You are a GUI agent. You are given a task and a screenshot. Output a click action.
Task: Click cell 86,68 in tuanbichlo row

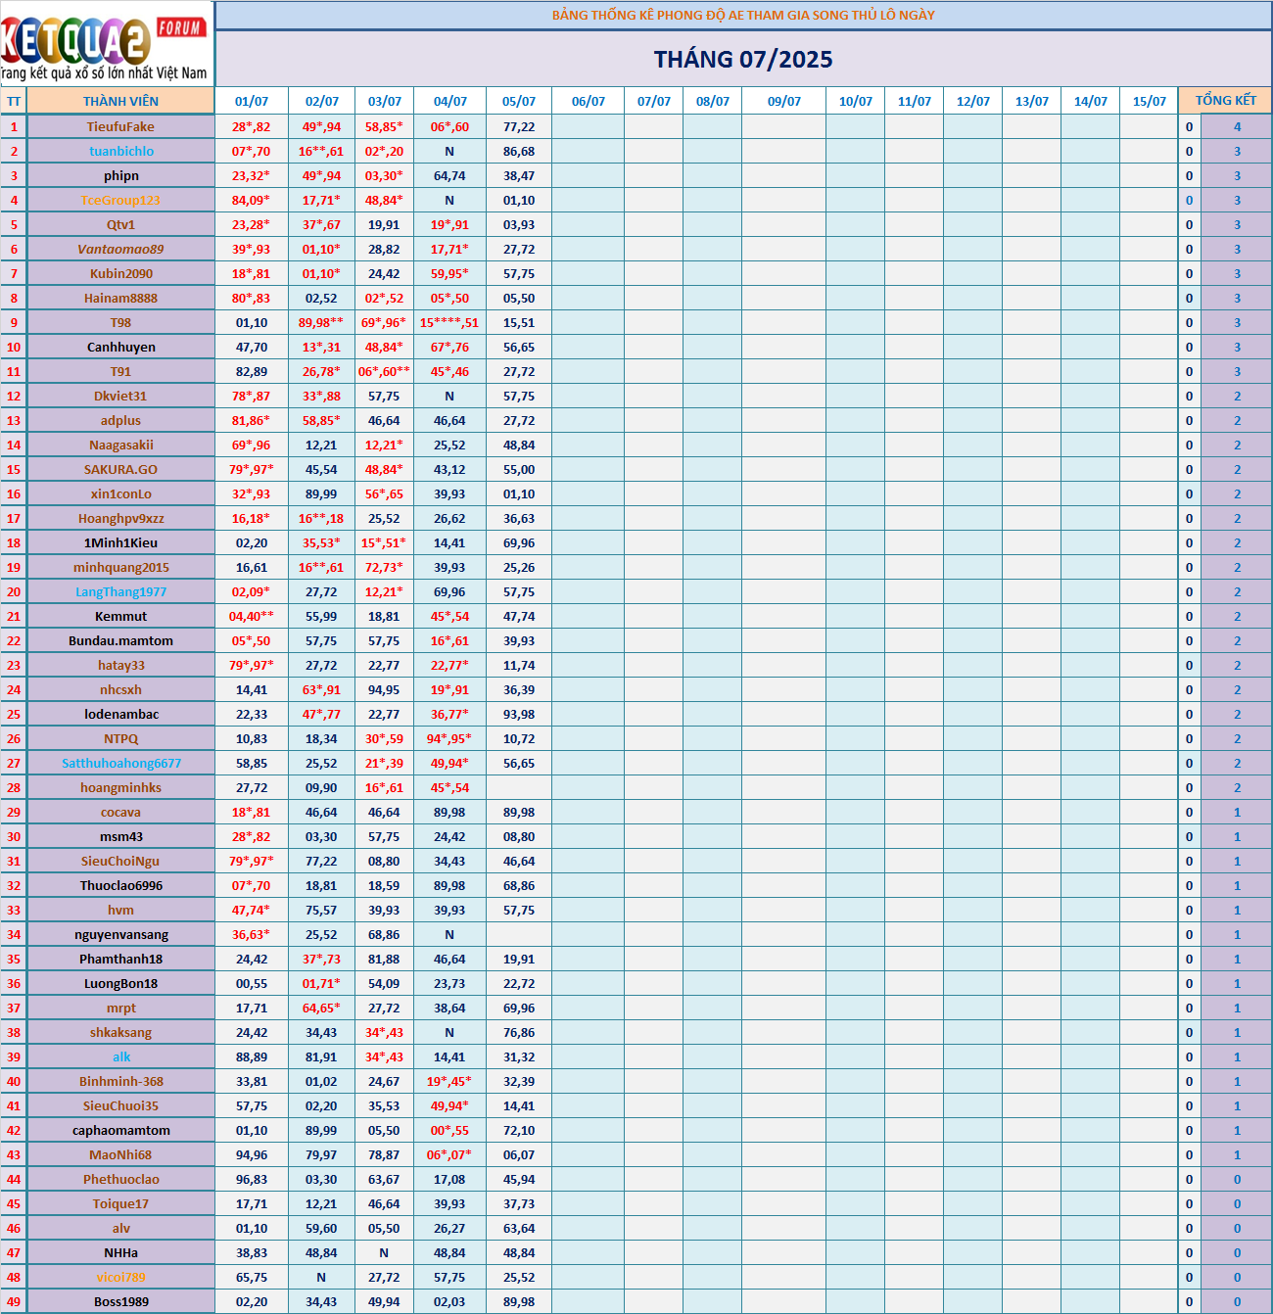click(x=519, y=151)
